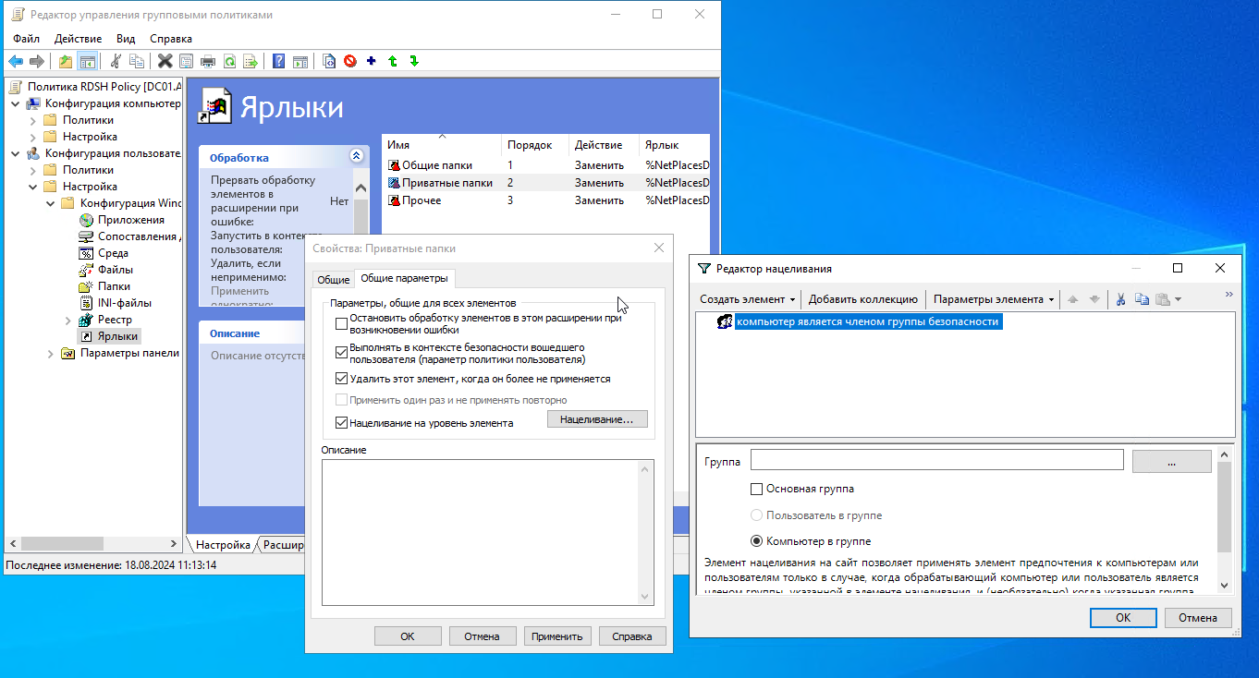Click the blue Back arrow in GPO editor toolbar
This screenshot has width=1259, height=678.
[x=16, y=61]
